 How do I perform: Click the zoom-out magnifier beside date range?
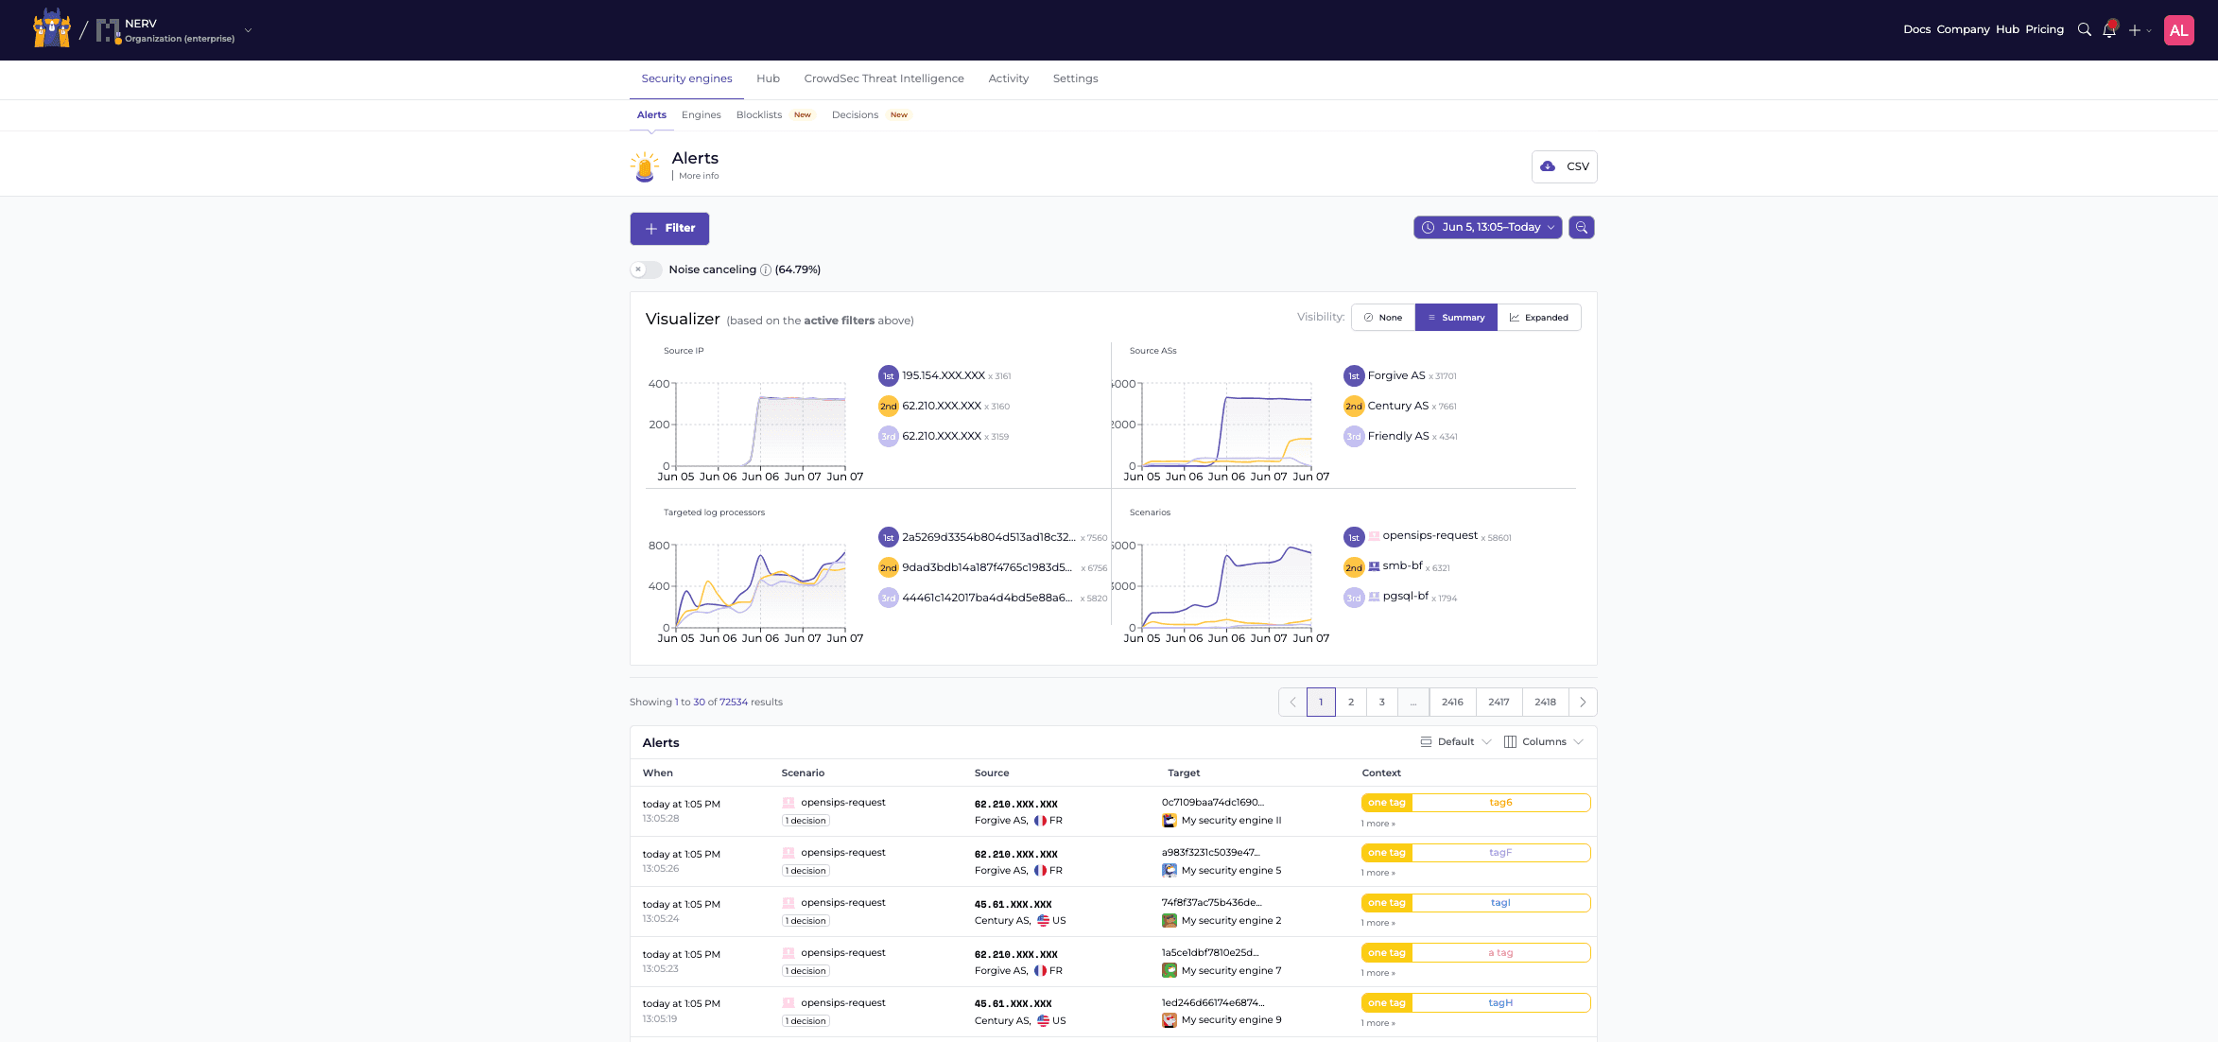tap(1582, 228)
